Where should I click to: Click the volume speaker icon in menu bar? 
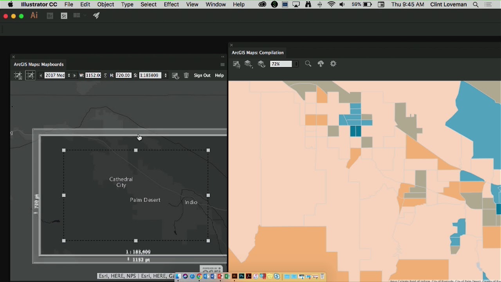tap(342, 4)
